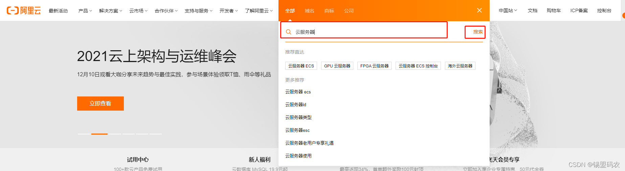Open the 购物车 link

pos(554,10)
